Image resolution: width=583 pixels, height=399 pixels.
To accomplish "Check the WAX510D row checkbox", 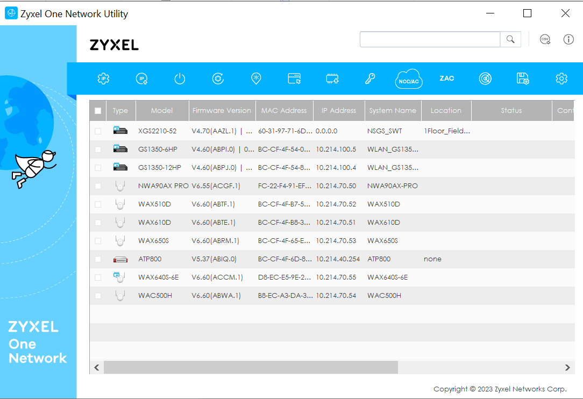I will pos(98,204).
